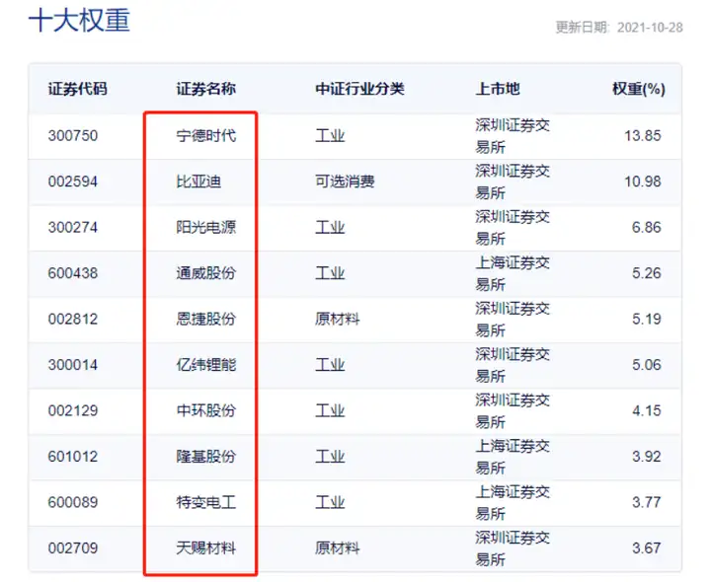Click 原材料 in the 恩捷股份 row
711x582 pixels.
click(338, 319)
